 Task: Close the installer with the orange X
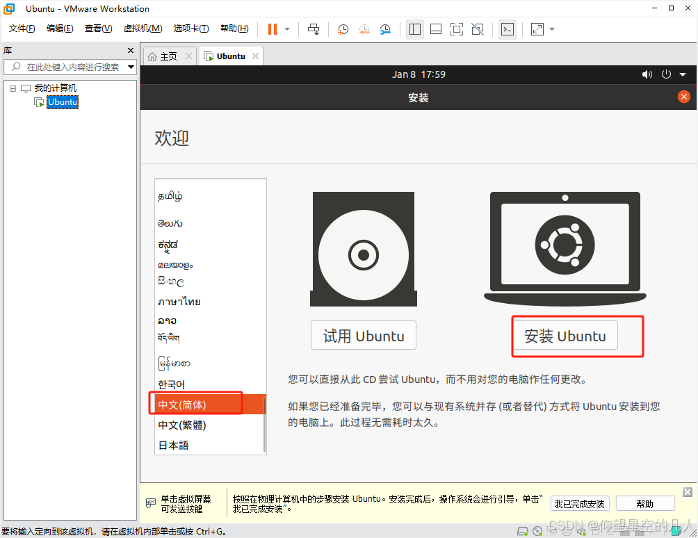(684, 97)
